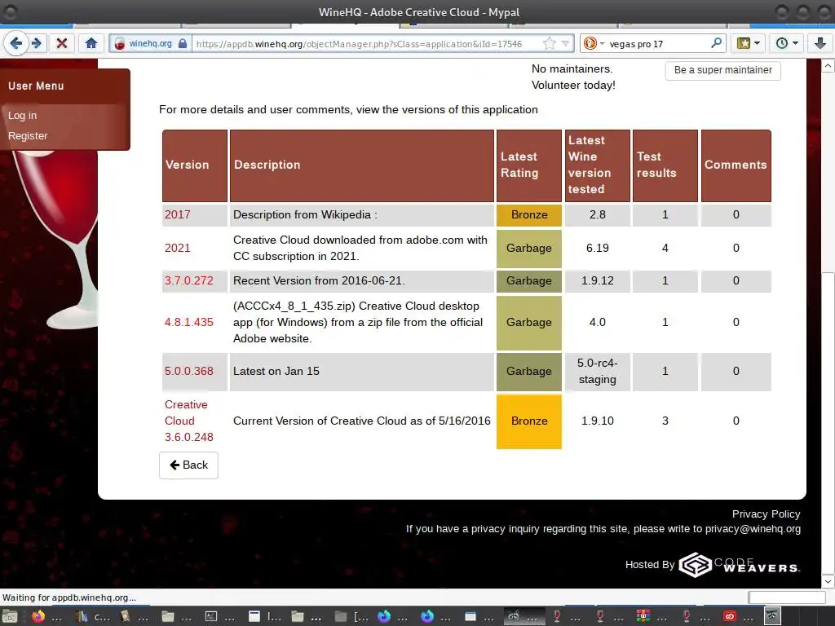The width and height of the screenshot is (835, 626).
Task: Click the CodeWeavers logo
Action: (x=739, y=565)
